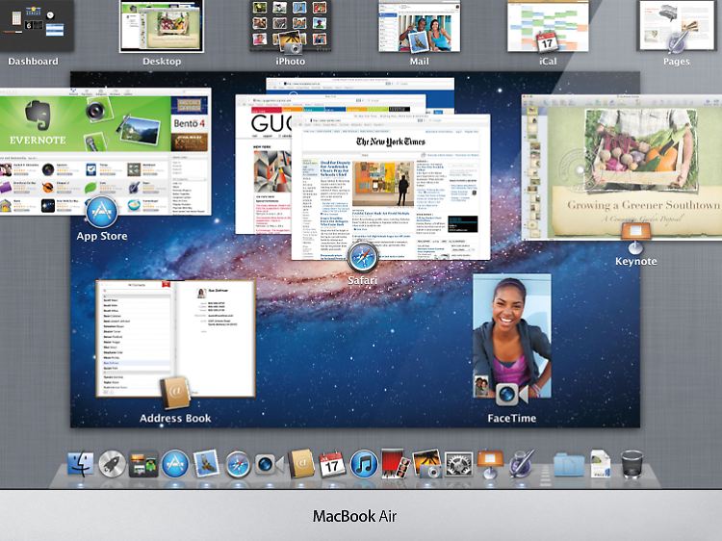Open the blue folder stack in Dock
The height and width of the screenshot is (541, 722).
point(569,465)
